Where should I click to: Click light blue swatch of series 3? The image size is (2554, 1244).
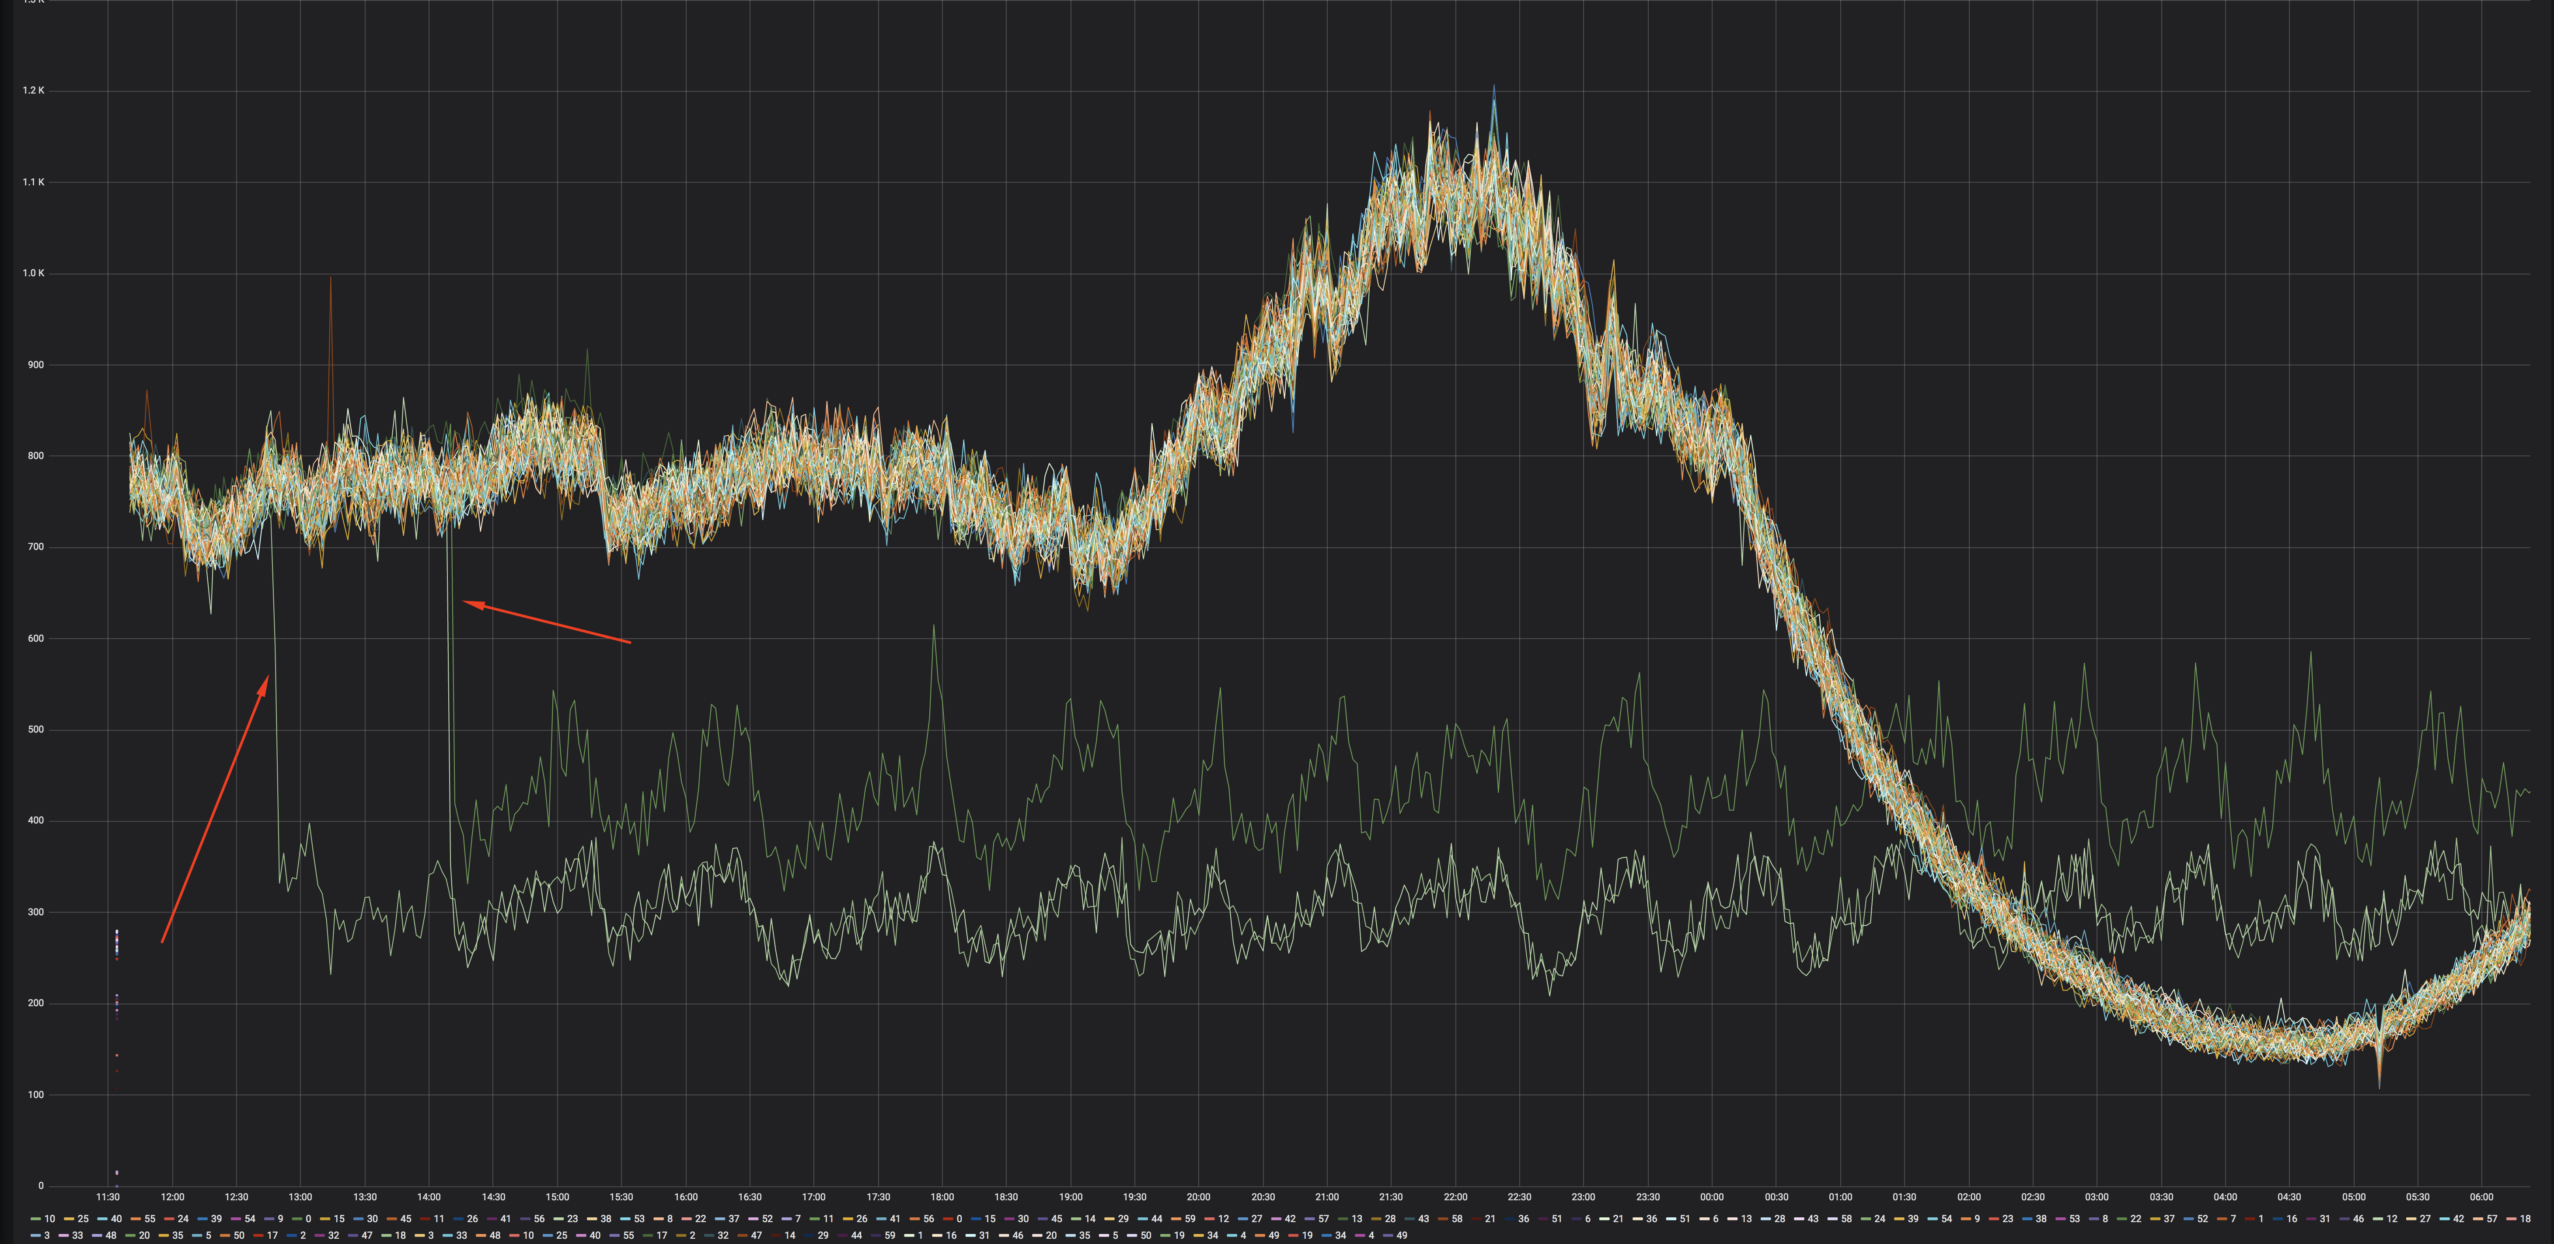click(36, 1235)
